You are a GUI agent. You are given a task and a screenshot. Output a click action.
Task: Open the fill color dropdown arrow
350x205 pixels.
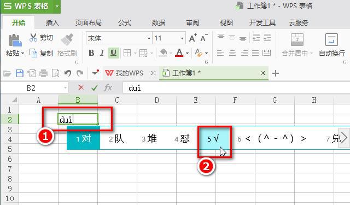tap(171, 53)
